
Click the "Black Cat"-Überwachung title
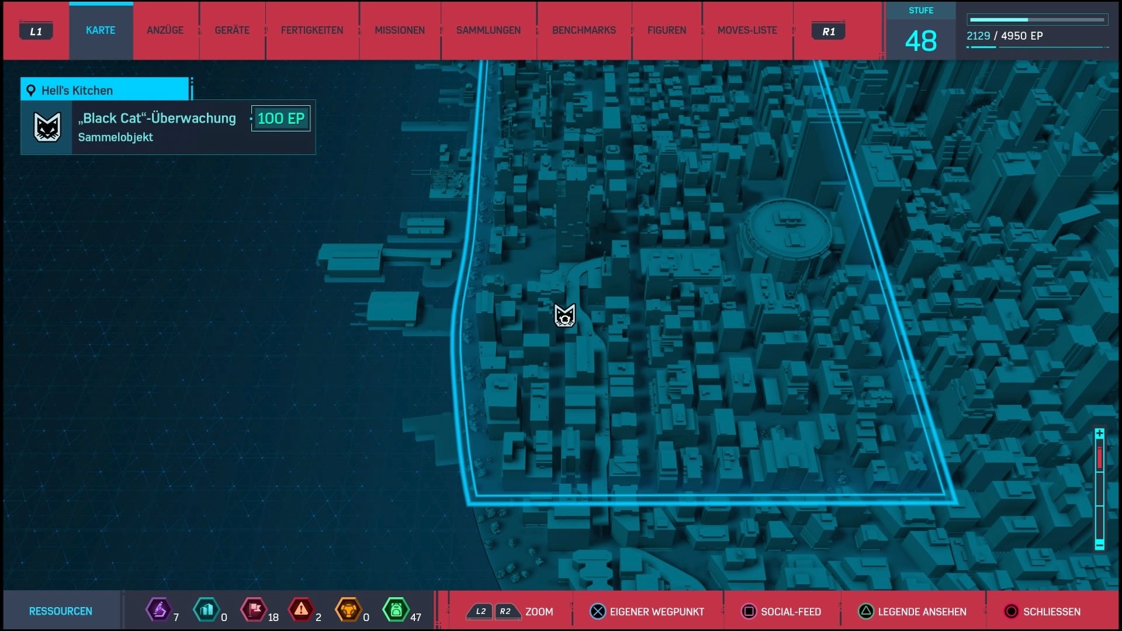(157, 118)
